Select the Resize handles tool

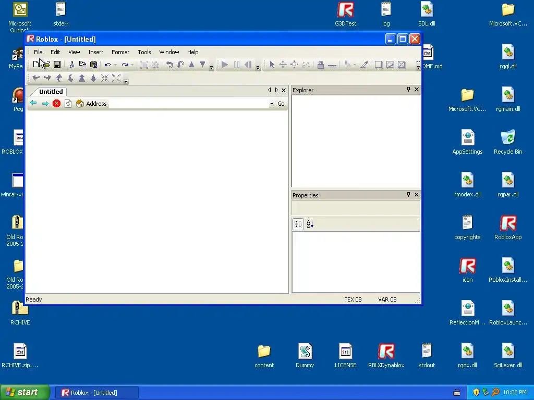pyautogui.click(x=295, y=65)
